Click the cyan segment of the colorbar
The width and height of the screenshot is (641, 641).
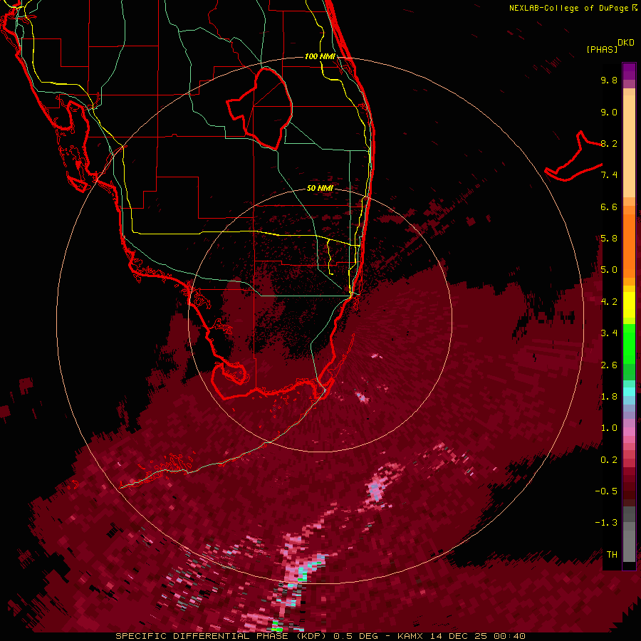629,391
